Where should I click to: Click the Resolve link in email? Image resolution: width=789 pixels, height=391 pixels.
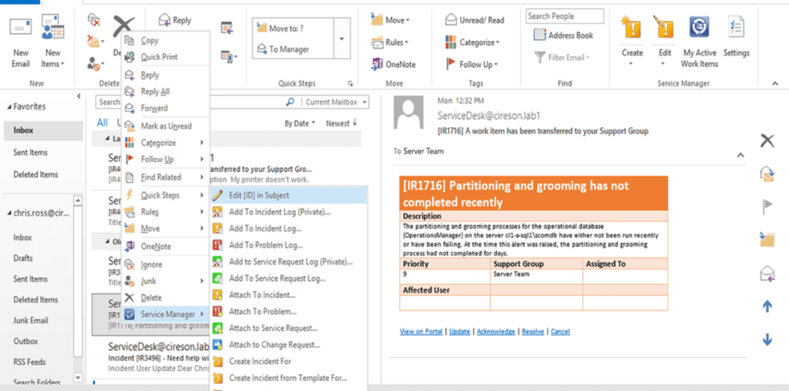533,332
